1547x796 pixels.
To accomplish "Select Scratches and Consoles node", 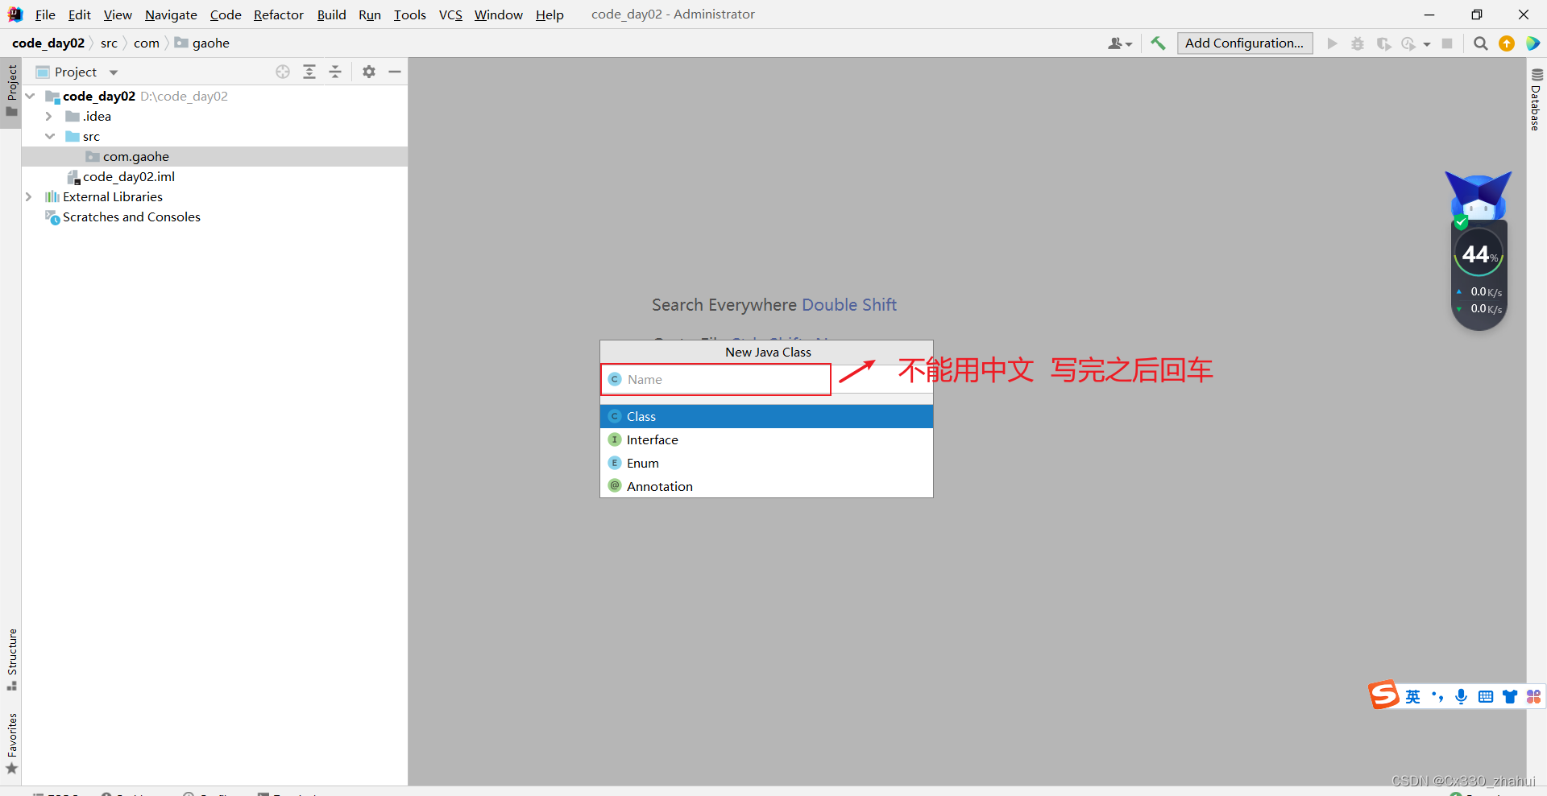I will click(131, 217).
